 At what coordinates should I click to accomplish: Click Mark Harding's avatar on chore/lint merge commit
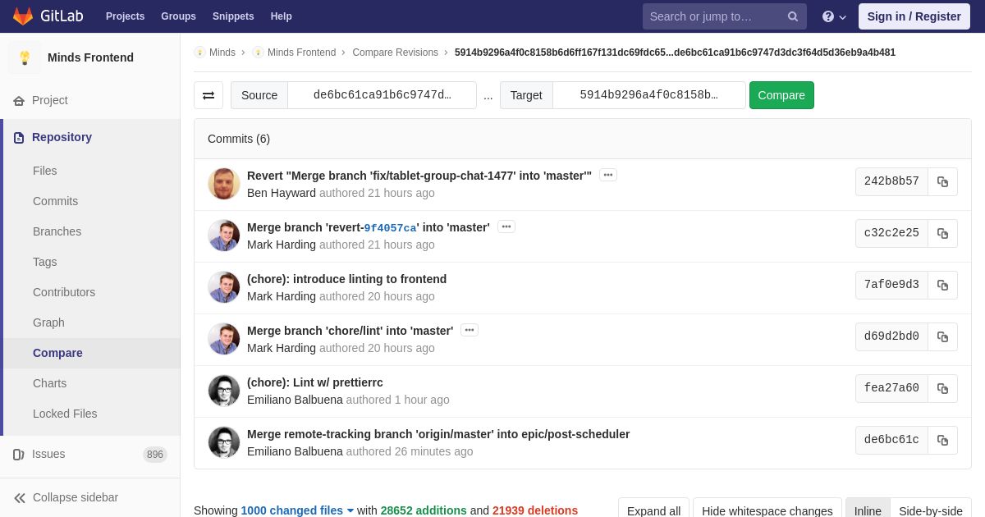[x=224, y=339]
